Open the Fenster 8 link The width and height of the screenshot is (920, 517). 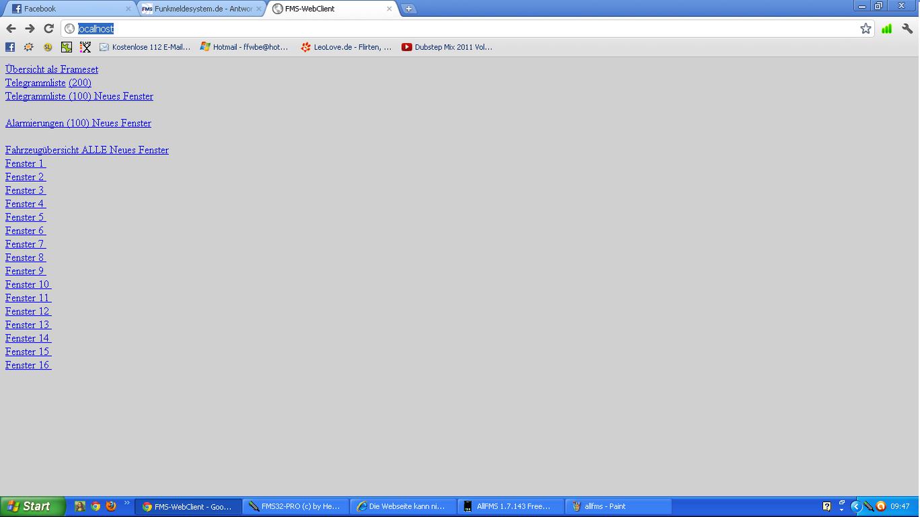25,258
